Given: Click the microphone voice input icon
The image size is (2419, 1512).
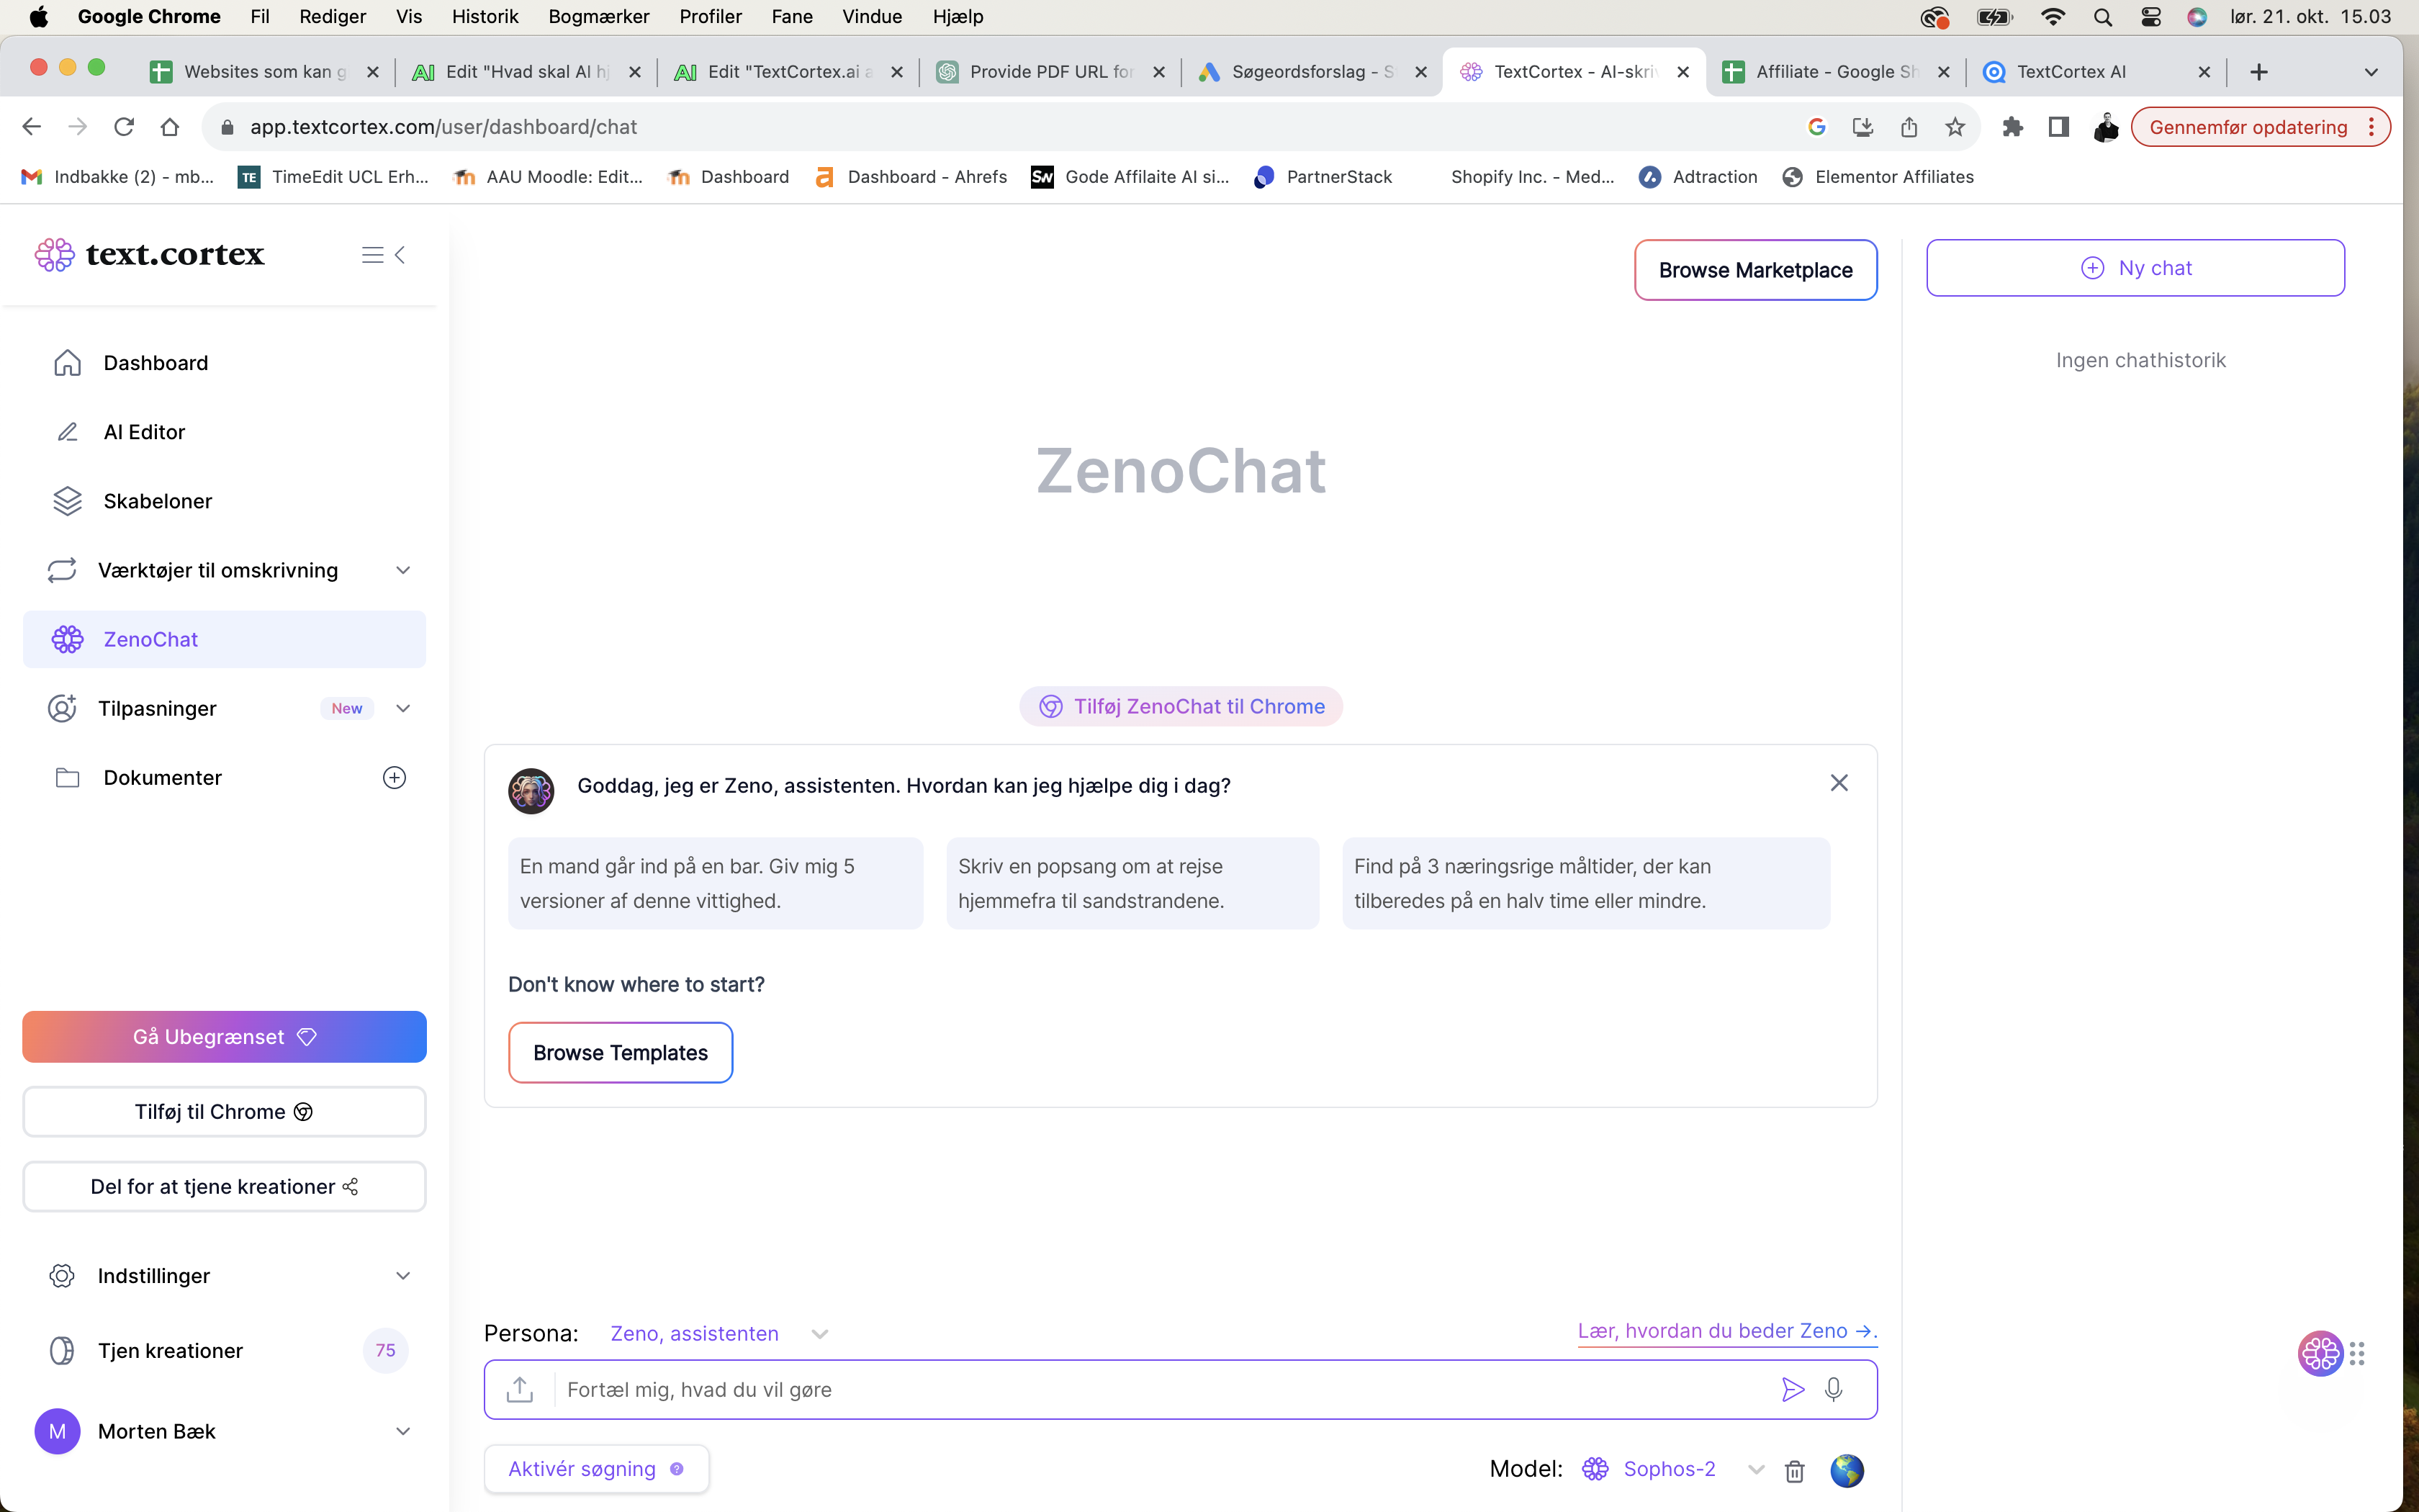Looking at the screenshot, I should pyautogui.click(x=1833, y=1389).
